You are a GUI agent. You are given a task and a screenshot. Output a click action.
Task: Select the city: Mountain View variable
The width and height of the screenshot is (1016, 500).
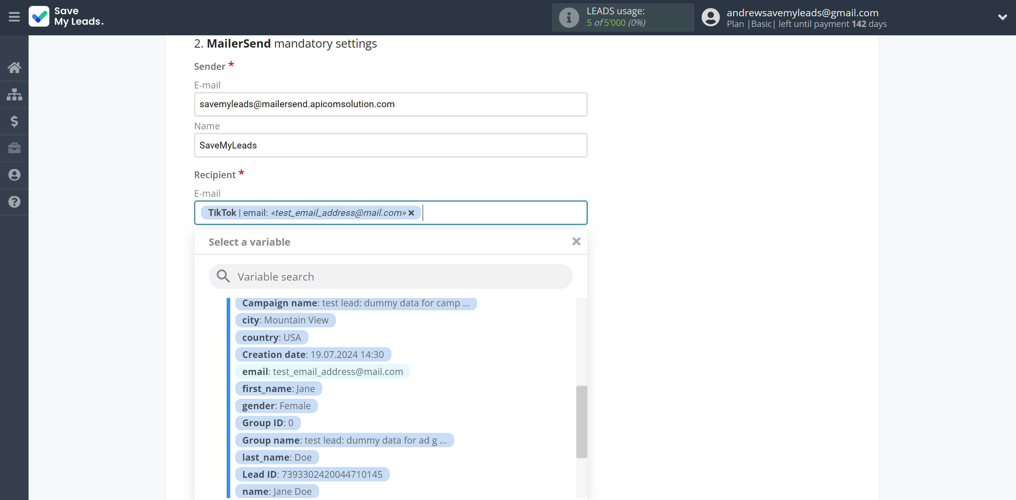pyautogui.click(x=285, y=320)
